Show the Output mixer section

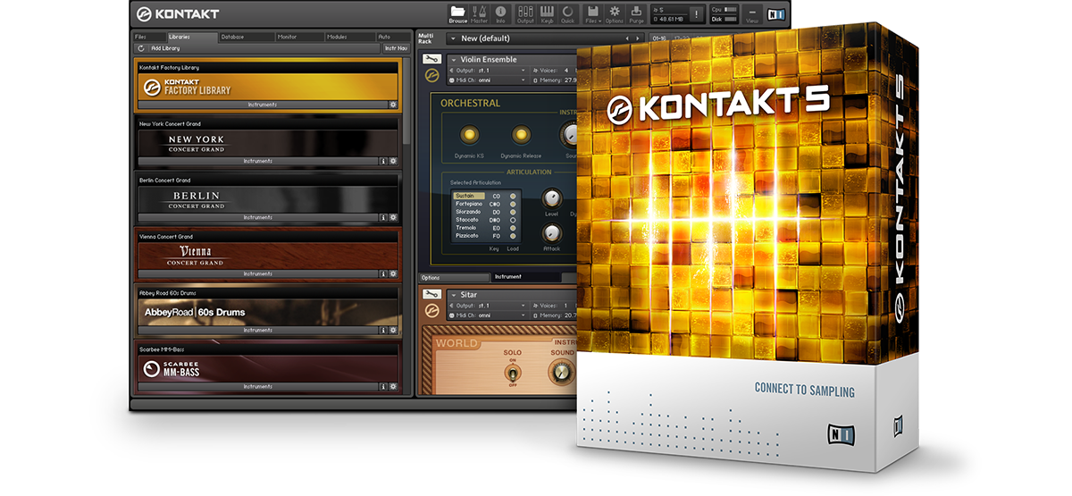(525, 14)
